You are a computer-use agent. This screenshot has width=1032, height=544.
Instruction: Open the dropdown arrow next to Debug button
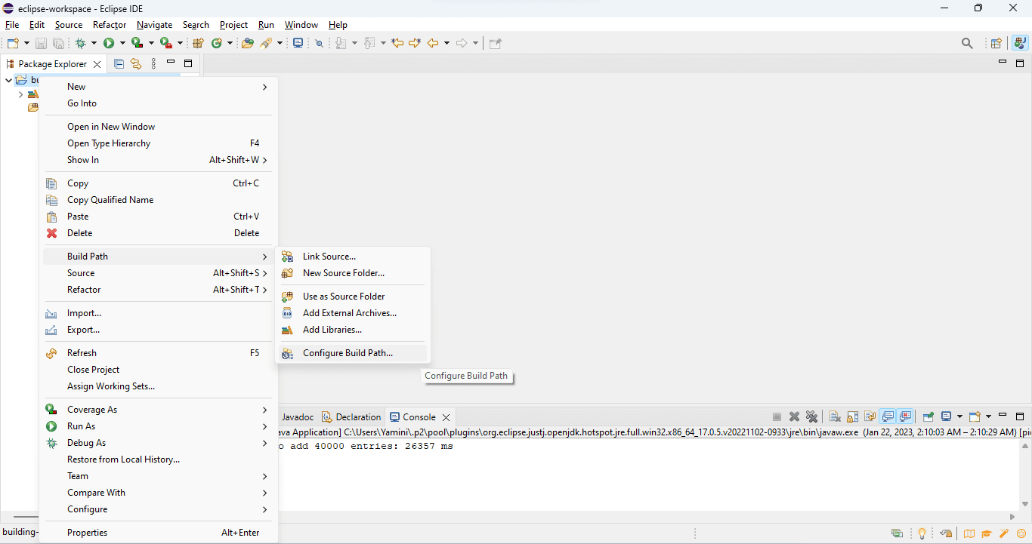coord(94,43)
